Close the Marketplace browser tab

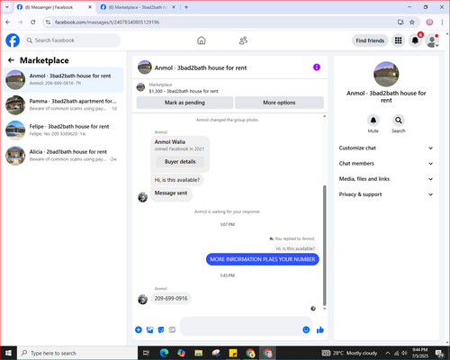click(x=174, y=7)
